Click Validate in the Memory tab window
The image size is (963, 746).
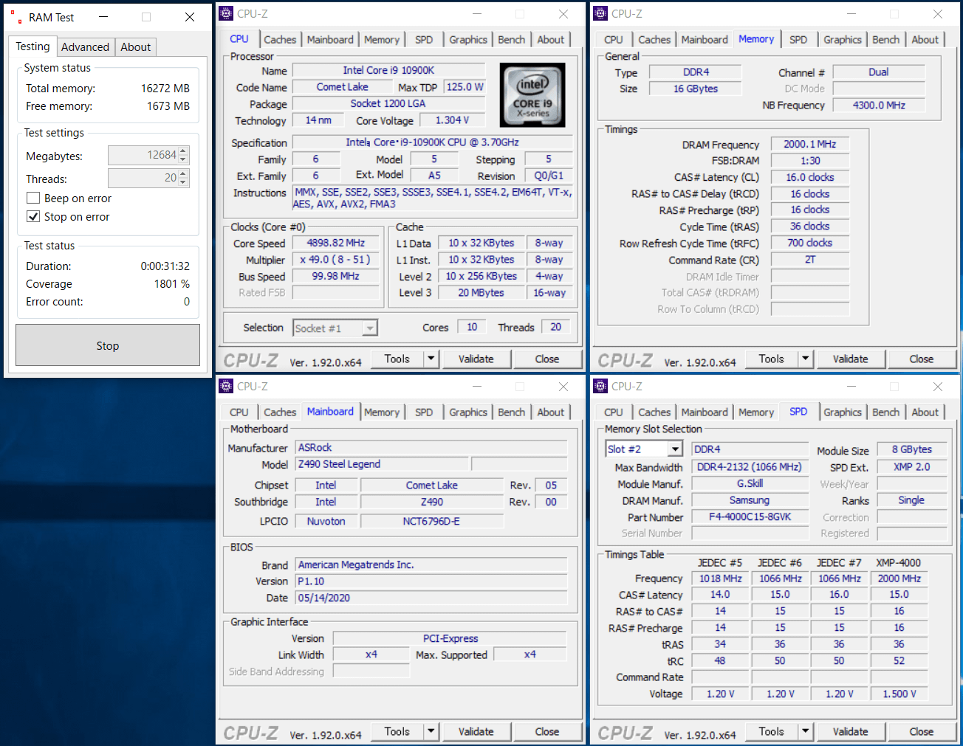pyautogui.click(x=851, y=359)
